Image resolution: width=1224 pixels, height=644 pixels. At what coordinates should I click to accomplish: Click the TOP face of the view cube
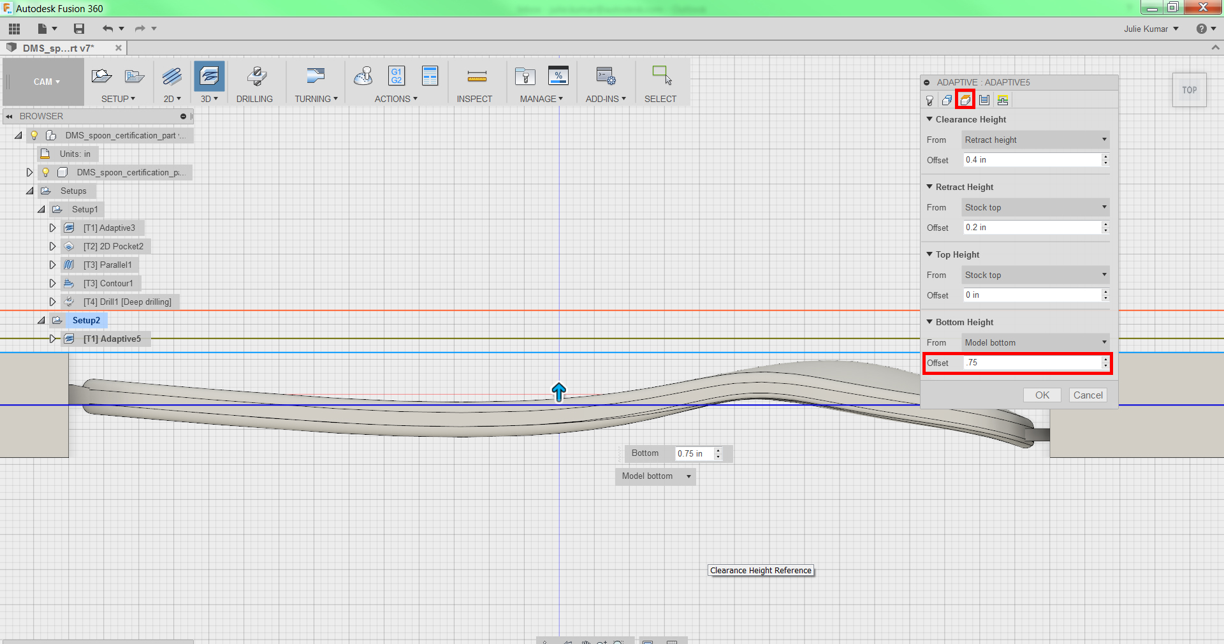tap(1190, 90)
